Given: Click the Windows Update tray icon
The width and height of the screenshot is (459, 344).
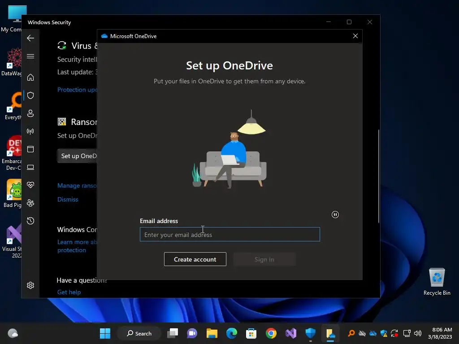Looking at the screenshot, I should 394,333.
